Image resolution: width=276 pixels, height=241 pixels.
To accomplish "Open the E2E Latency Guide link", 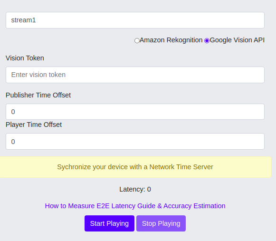I will (x=135, y=206).
